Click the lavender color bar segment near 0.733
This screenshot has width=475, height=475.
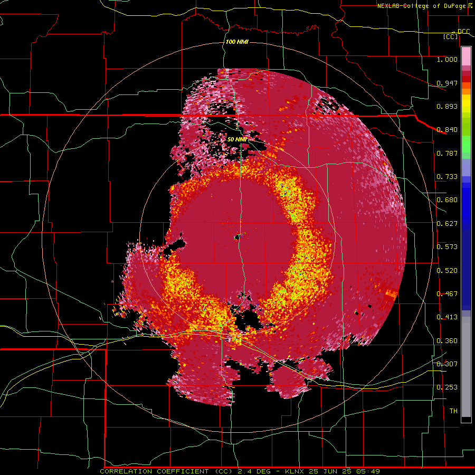466,167
